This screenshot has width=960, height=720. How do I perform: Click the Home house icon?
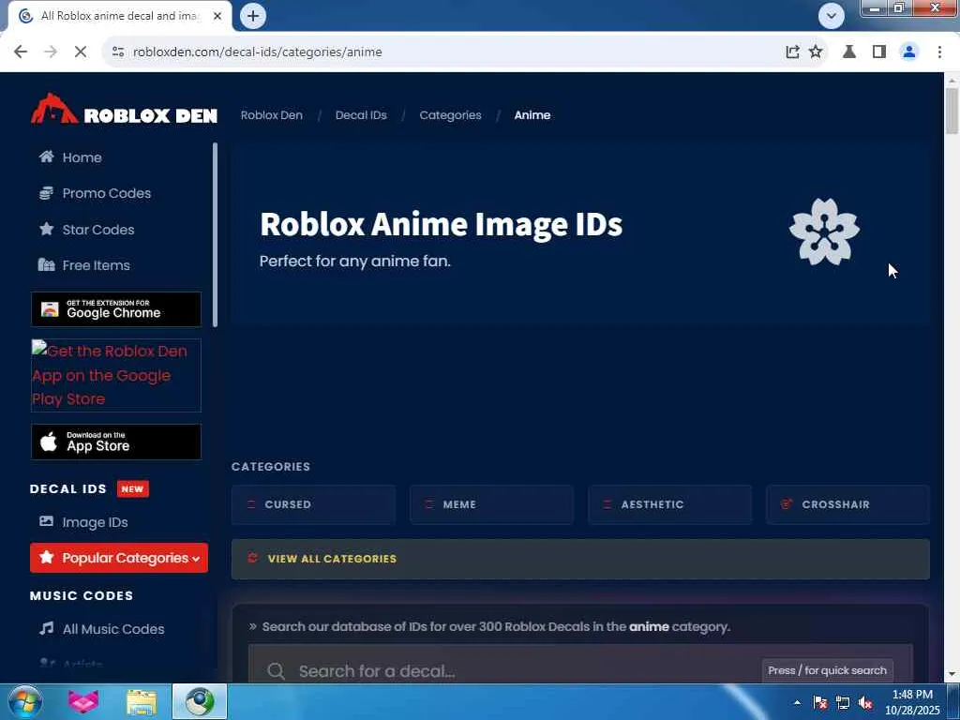[47, 157]
